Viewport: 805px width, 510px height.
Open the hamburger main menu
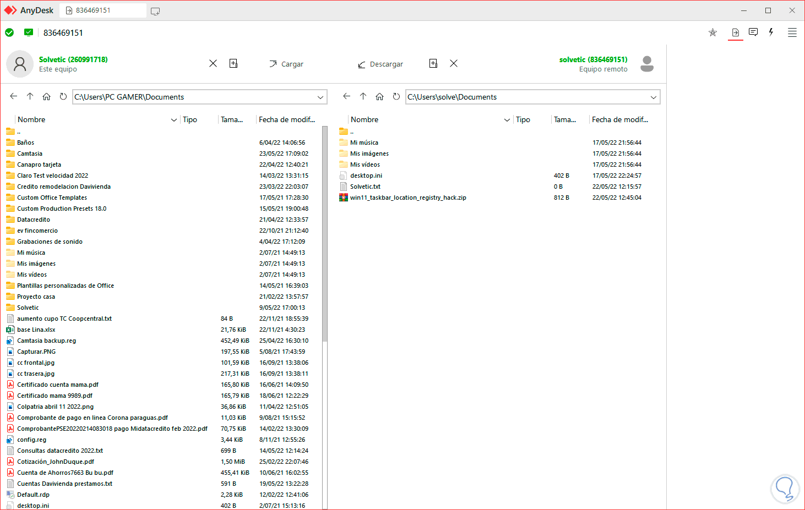click(x=792, y=32)
